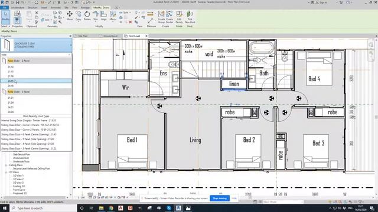
Task: Open Second Level Reflected Ceiling Plan
Action: pos(31,168)
